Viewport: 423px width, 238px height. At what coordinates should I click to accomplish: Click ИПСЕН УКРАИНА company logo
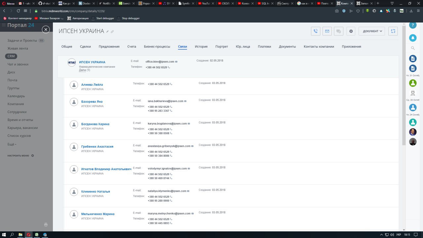72,62
